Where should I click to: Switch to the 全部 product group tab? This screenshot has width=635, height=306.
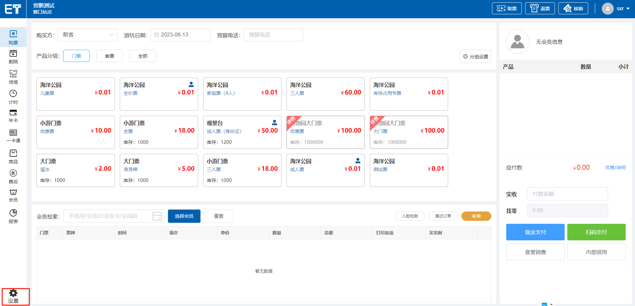click(x=143, y=56)
